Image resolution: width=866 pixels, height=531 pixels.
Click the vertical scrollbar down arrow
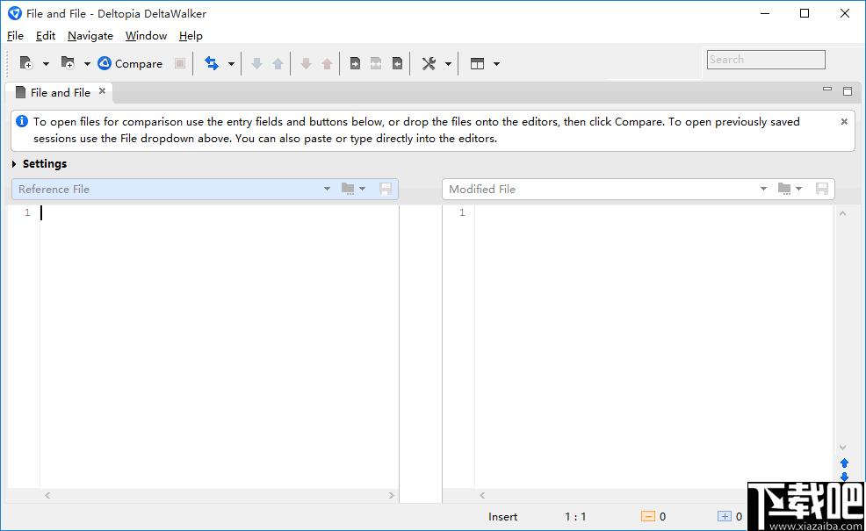click(x=843, y=447)
